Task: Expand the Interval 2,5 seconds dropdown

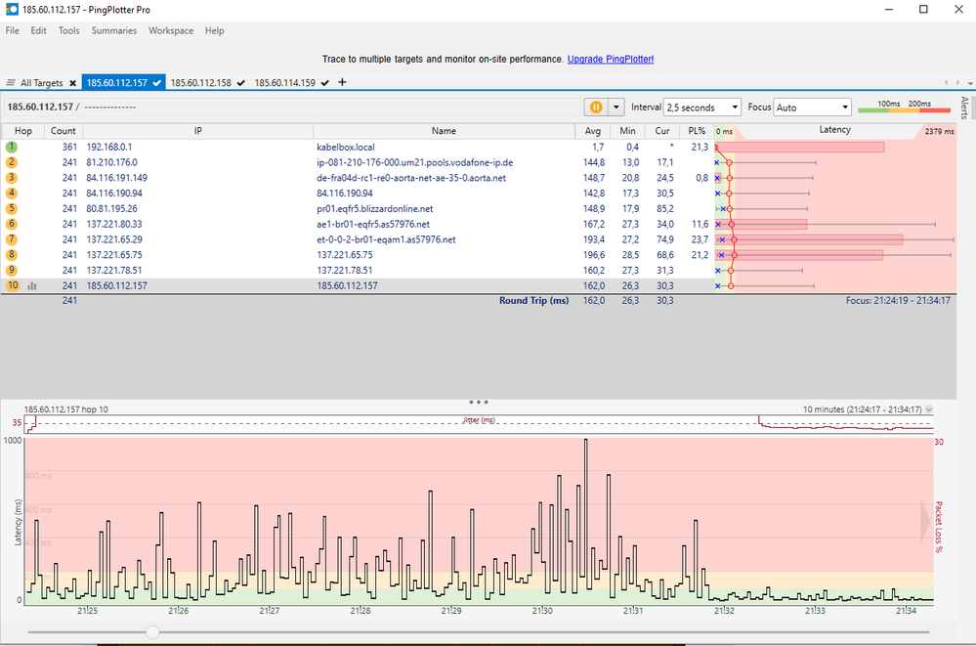Action: point(702,108)
